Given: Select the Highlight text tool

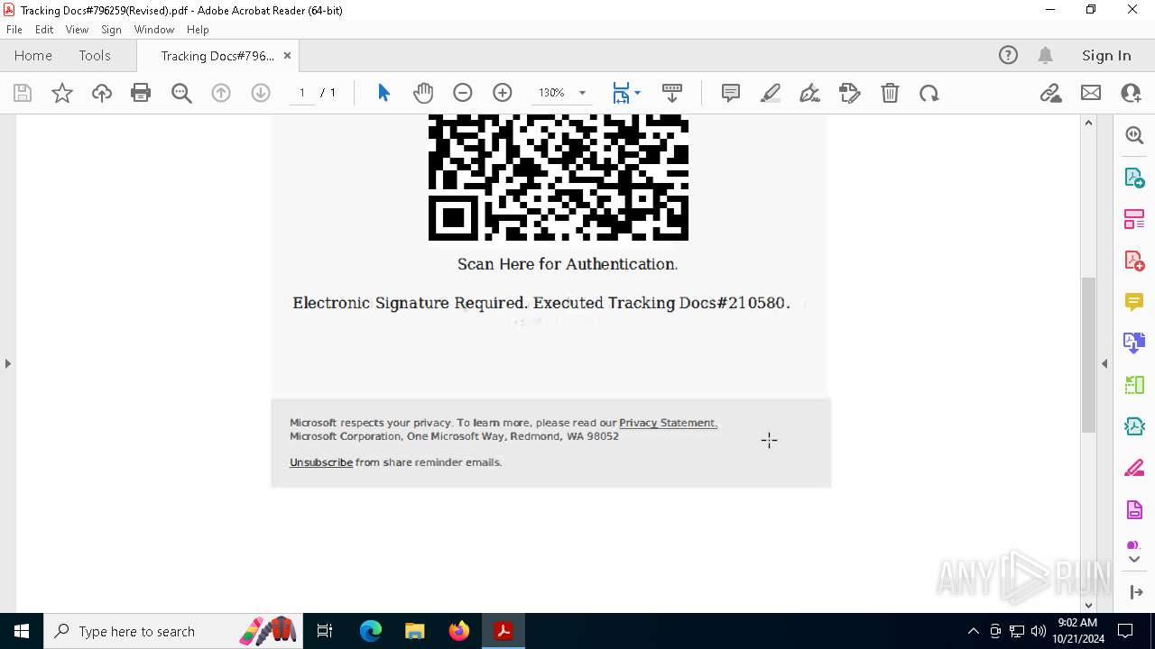Looking at the screenshot, I should pyautogui.click(x=771, y=93).
